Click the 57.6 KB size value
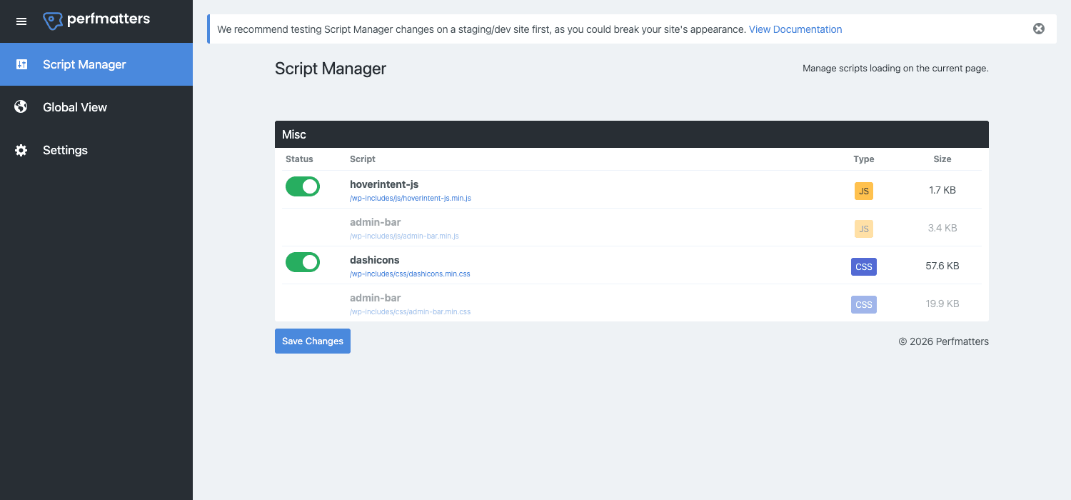The width and height of the screenshot is (1071, 500). point(942,266)
